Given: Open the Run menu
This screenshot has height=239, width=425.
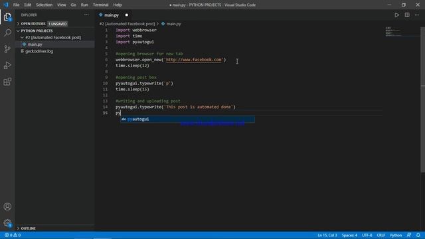Looking at the screenshot, I should 84,5.
